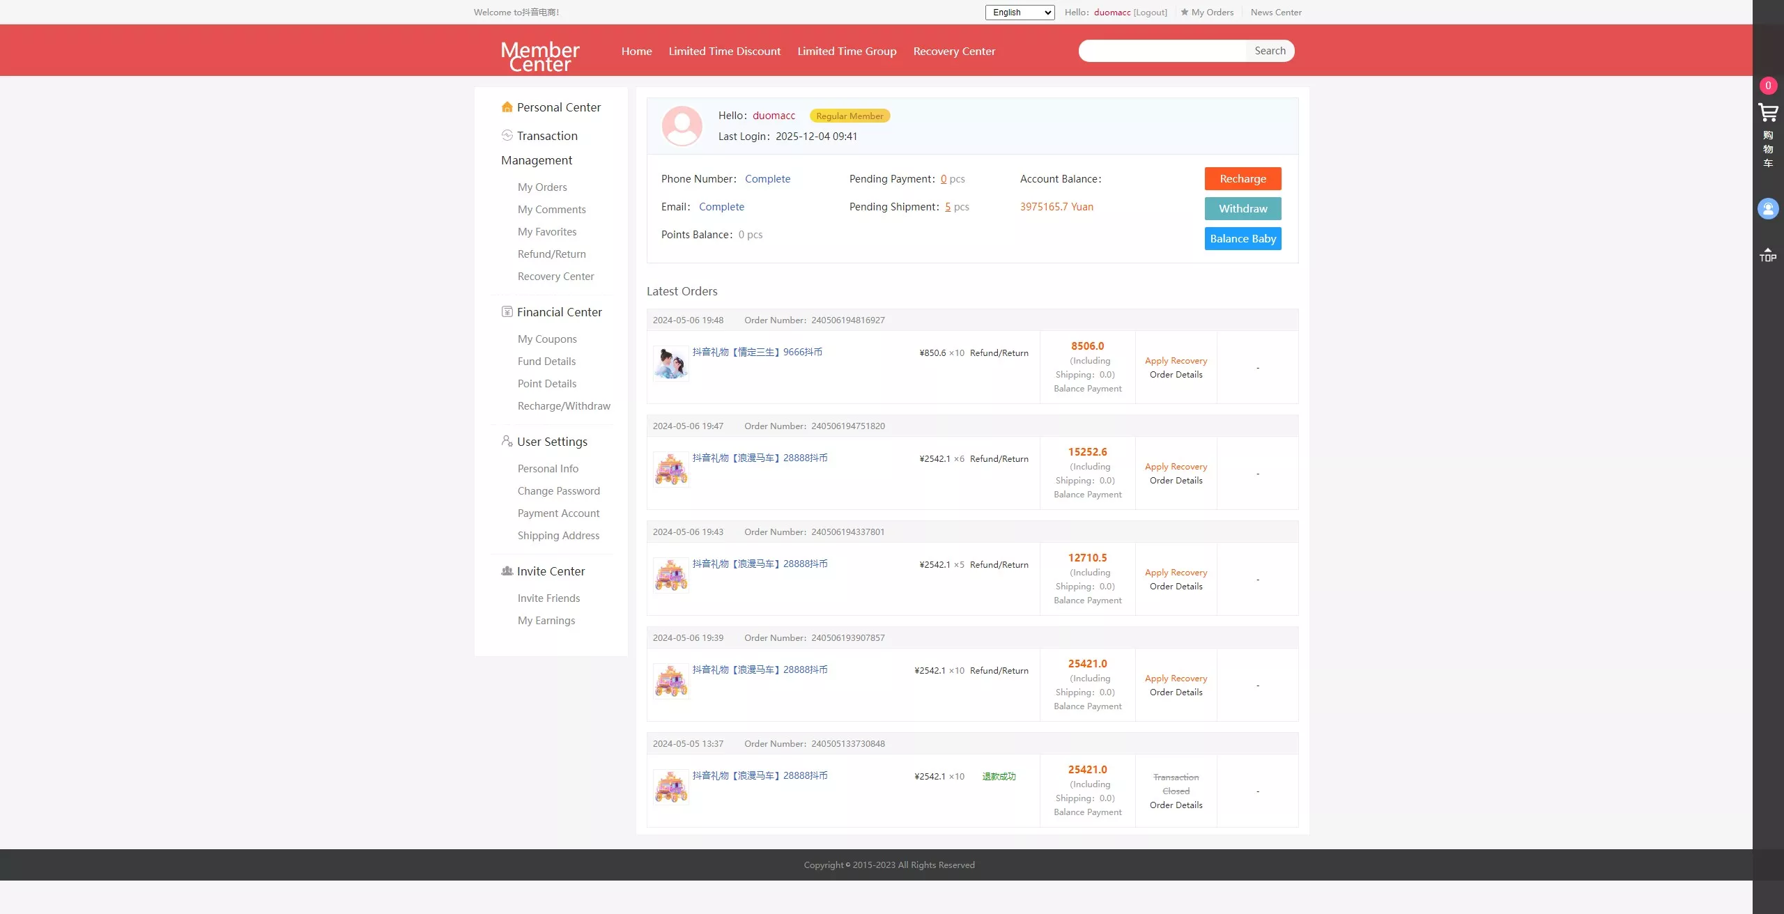Click the user profile avatar picture

(682, 126)
